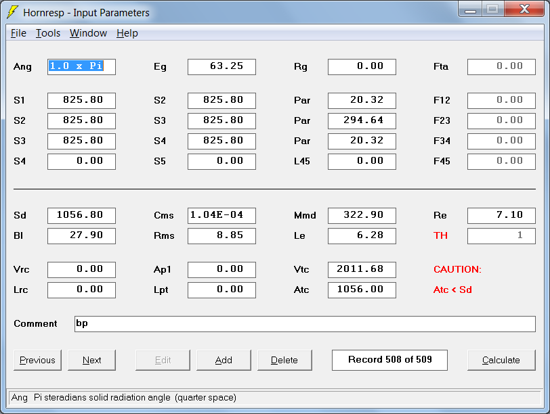Click the Next record button
The height and width of the screenshot is (414, 550).
91,360
